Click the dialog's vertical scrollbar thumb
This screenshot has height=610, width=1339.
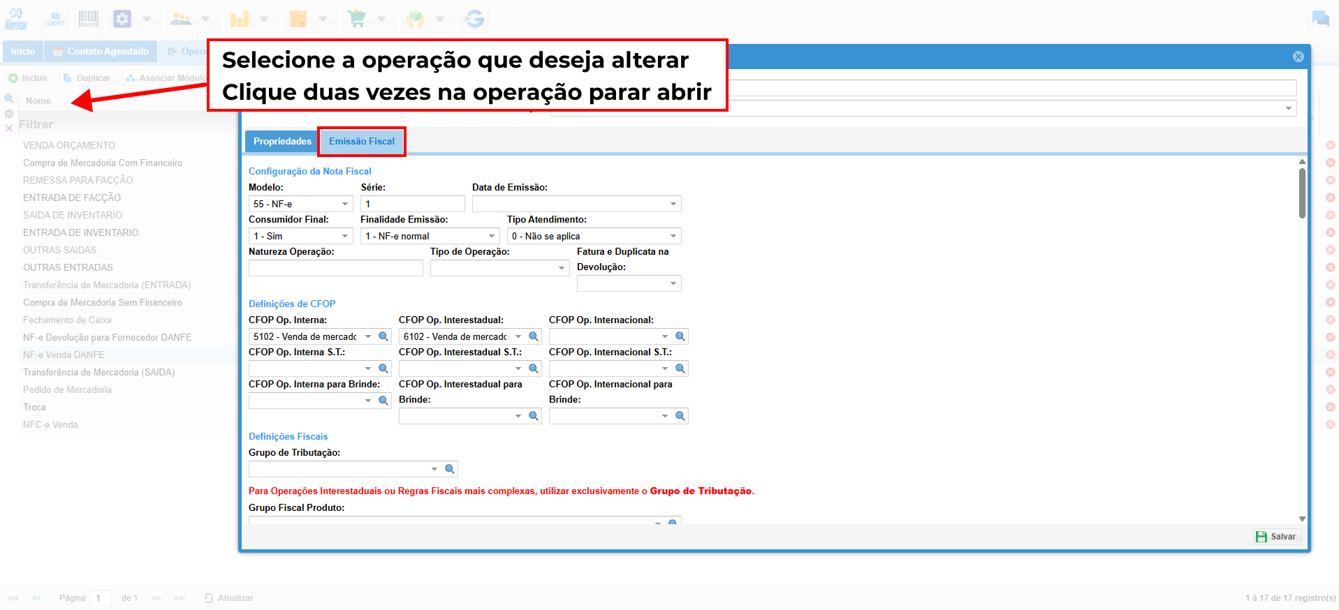tap(1302, 193)
